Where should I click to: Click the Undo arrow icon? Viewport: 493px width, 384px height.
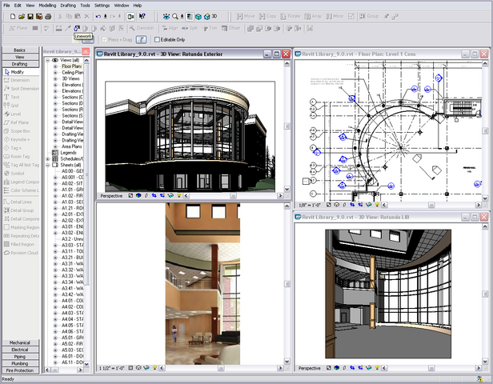click(x=98, y=16)
